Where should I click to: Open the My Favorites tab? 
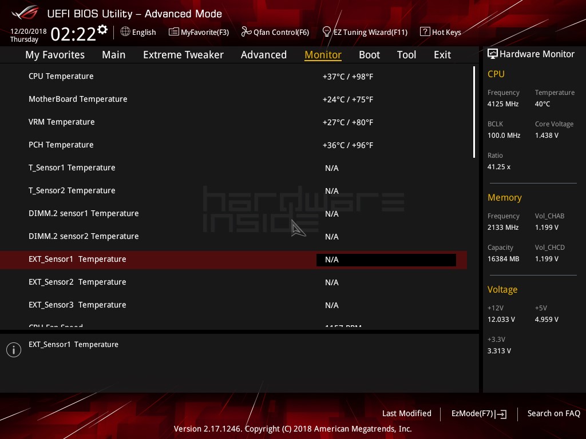coord(55,54)
